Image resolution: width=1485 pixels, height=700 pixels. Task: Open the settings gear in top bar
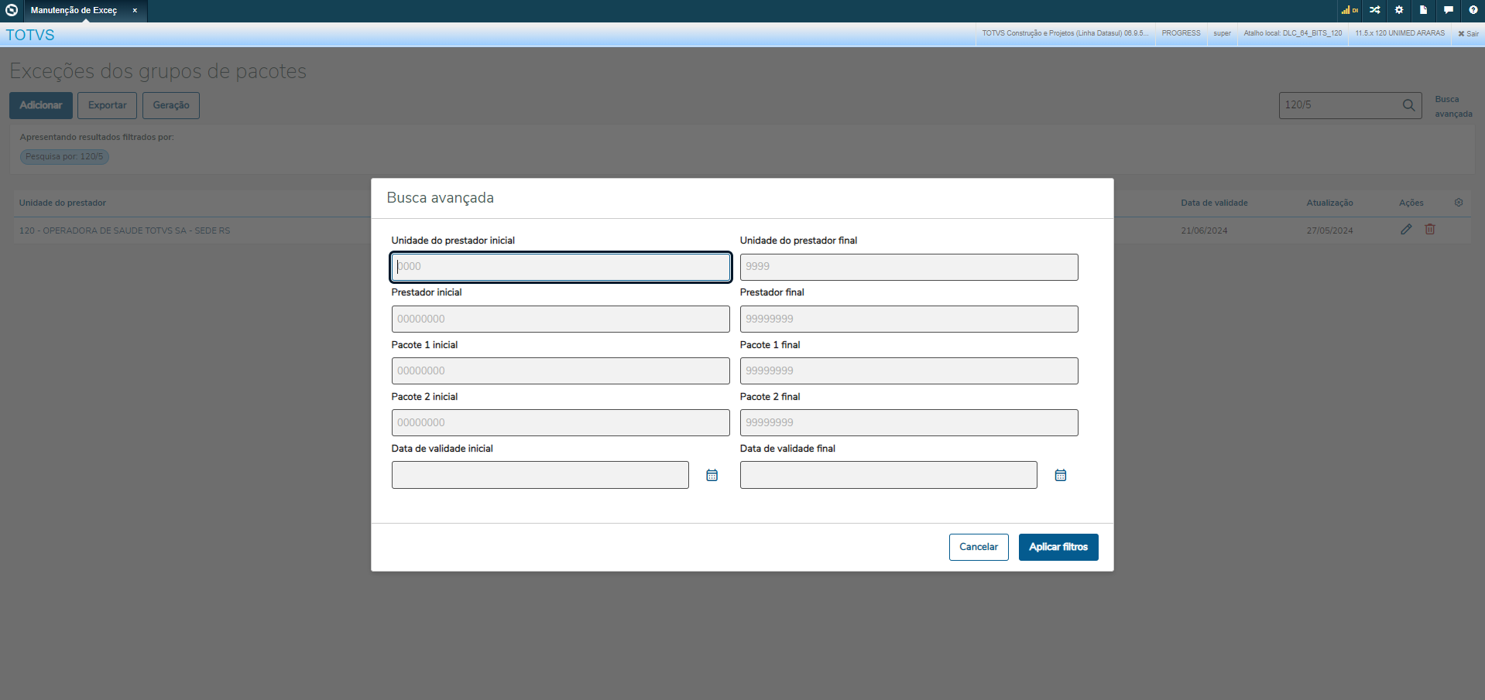[1399, 10]
